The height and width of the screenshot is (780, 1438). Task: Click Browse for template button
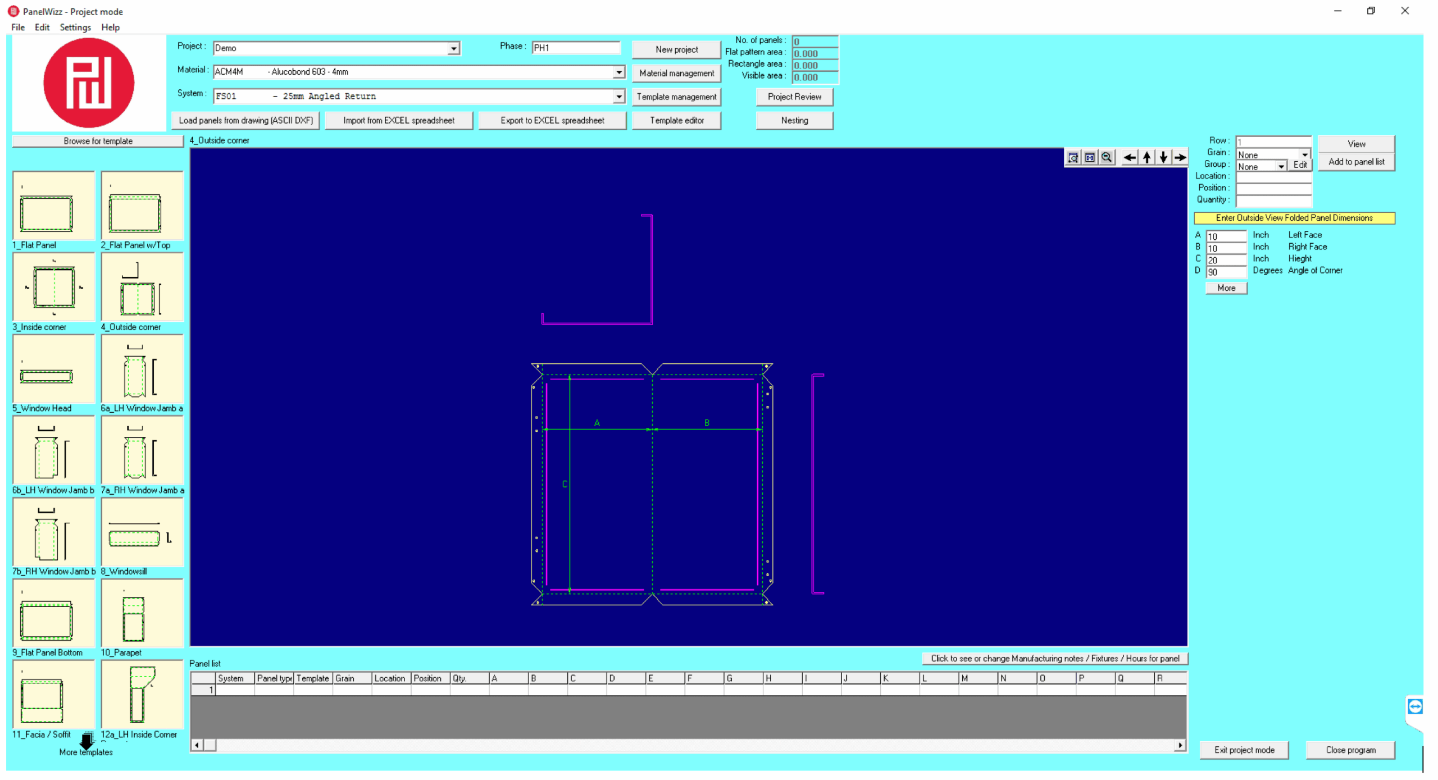(98, 141)
